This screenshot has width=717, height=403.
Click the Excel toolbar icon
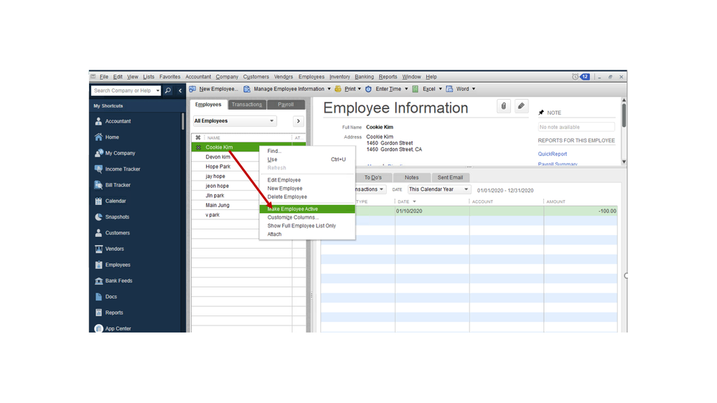coord(416,89)
